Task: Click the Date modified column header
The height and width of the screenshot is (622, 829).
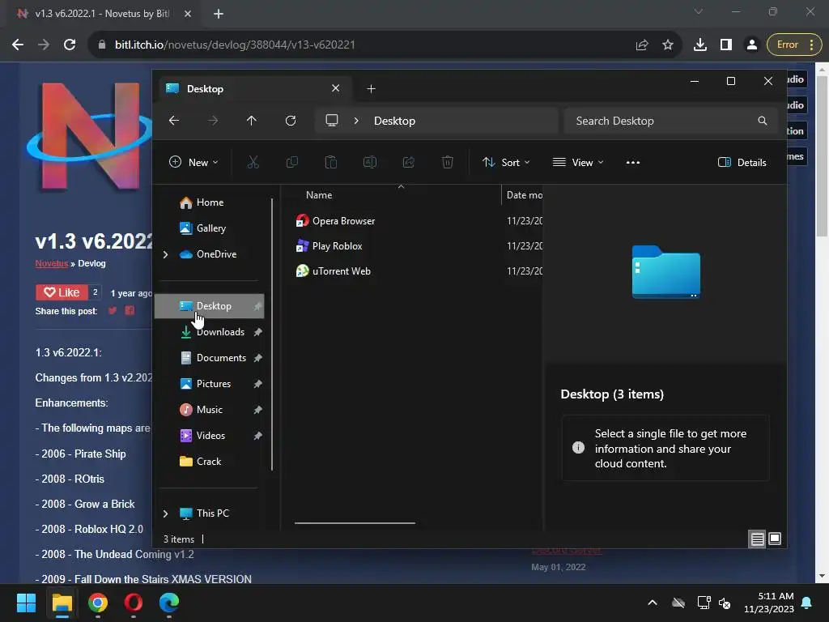Action: (x=522, y=195)
